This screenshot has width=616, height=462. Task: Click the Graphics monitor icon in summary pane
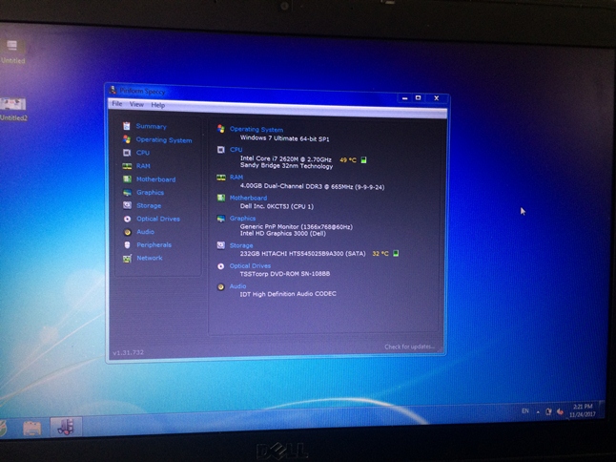pos(221,219)
